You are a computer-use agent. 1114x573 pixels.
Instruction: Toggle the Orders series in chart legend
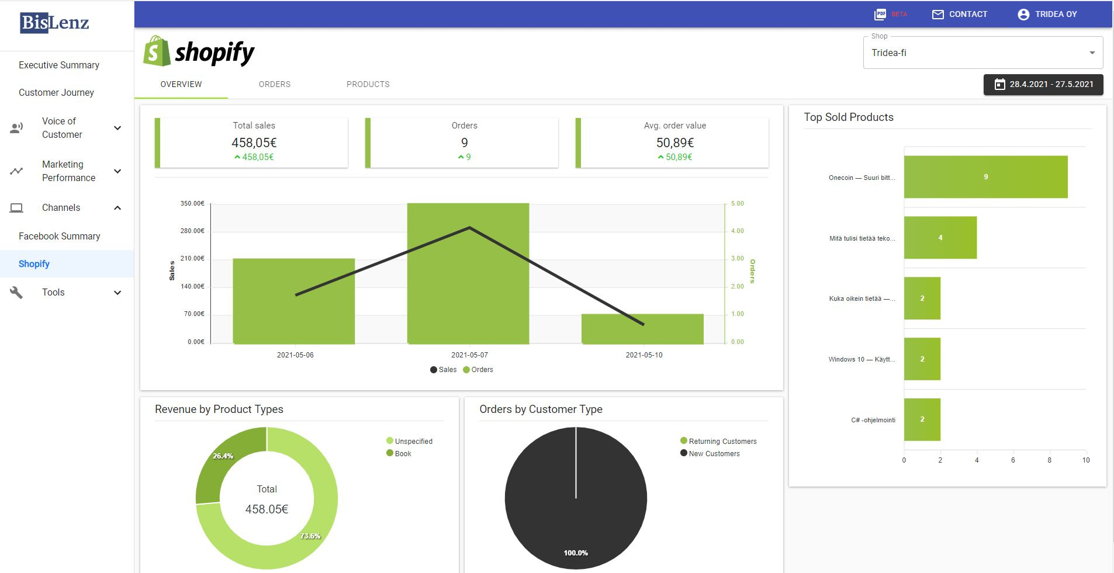[x=478, y=370]
